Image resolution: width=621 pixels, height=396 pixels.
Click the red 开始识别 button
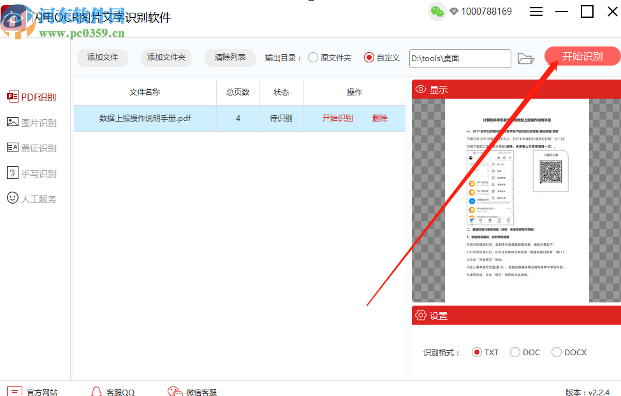click(581, 55)
